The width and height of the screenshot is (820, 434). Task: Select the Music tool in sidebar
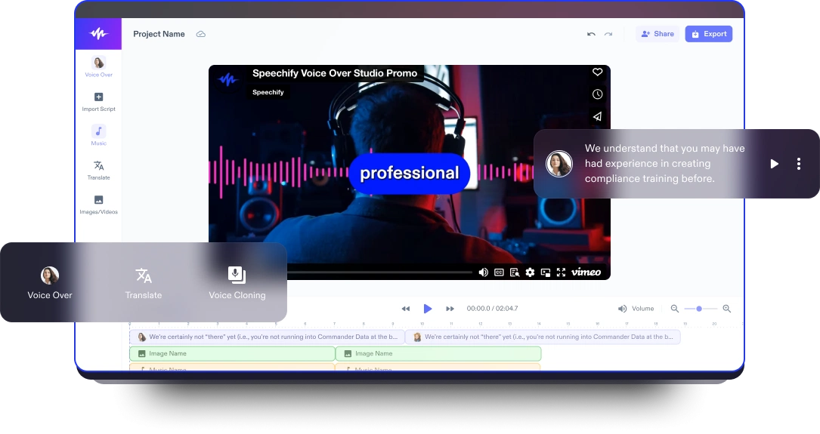98,135
